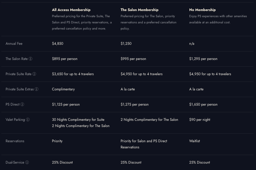Screen dimensions: 256x170
Task: Click the Reservations row label
Action: point(15,141)
